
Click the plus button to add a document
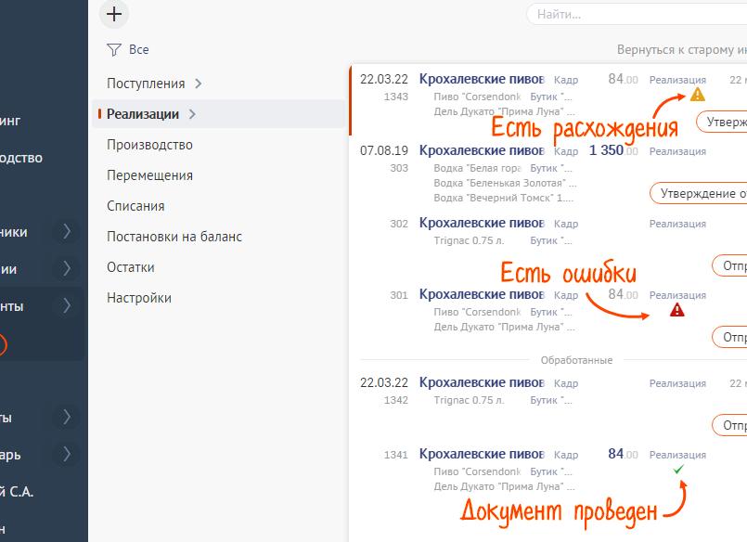click(x=114, y=14)
